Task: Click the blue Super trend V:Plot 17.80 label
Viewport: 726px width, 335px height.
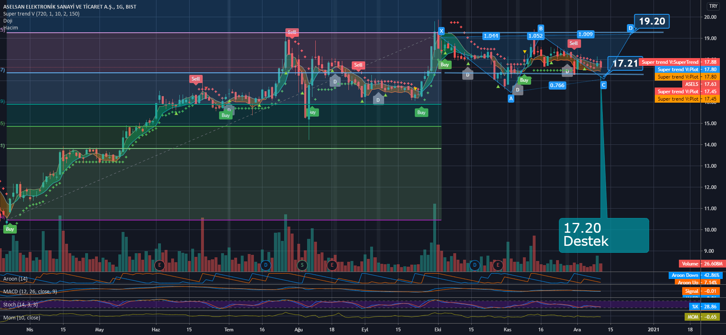Action: pos(687,70)
